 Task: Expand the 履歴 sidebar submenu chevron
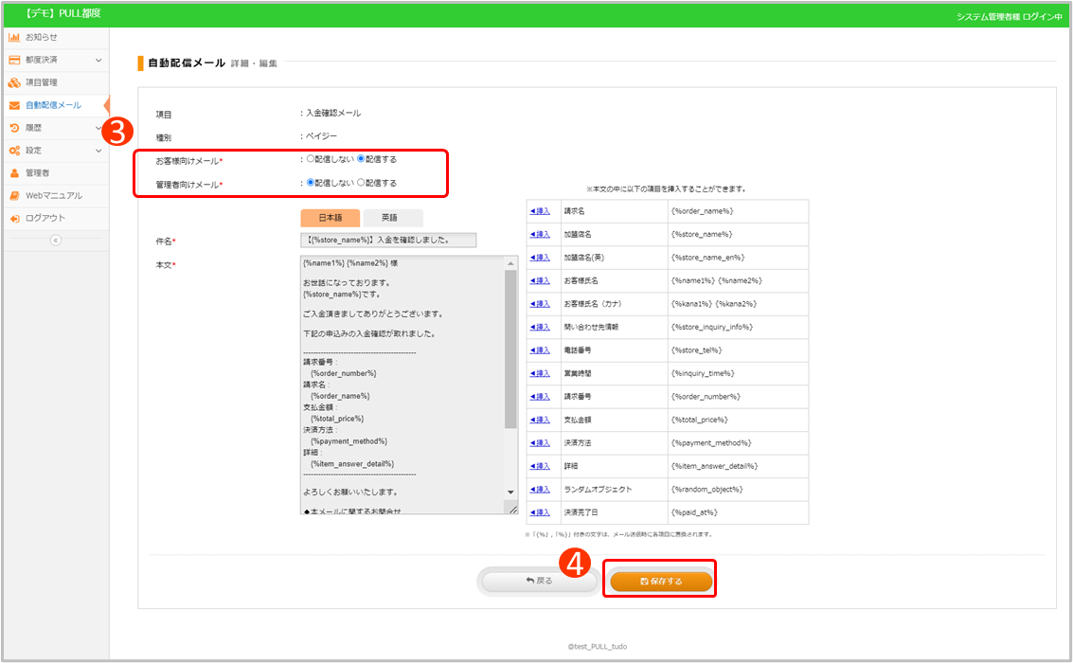pos(98,128)
